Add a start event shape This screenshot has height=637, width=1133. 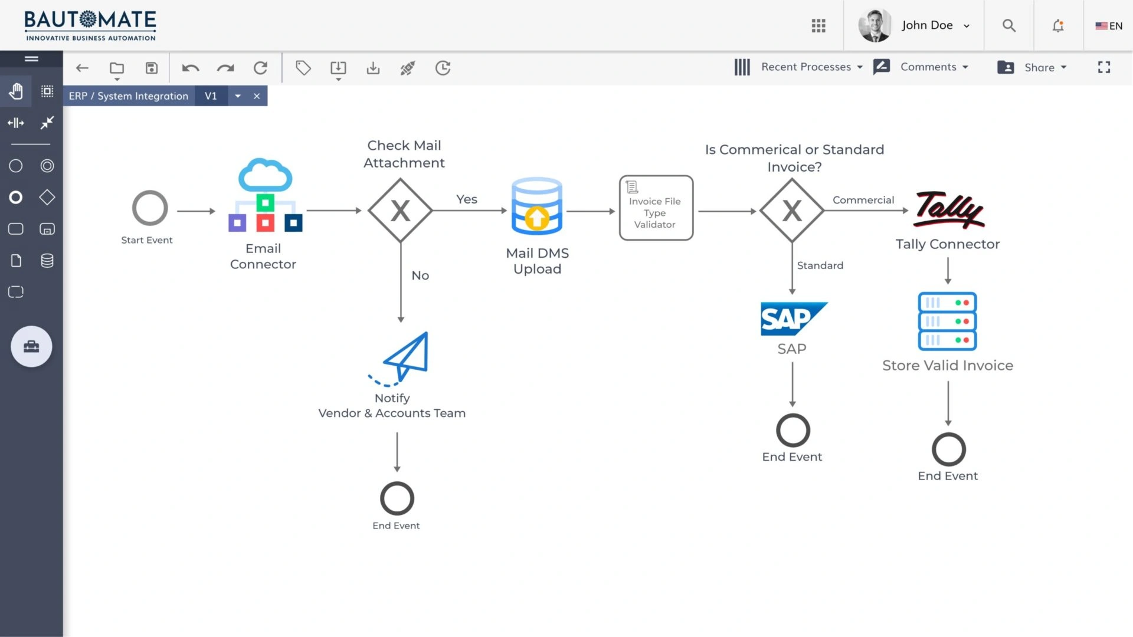coord(16,166)
